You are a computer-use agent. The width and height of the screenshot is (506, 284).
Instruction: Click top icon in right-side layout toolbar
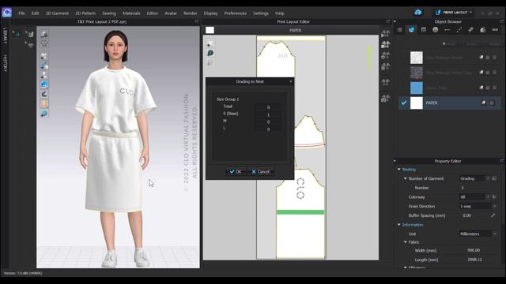(385, 33)
